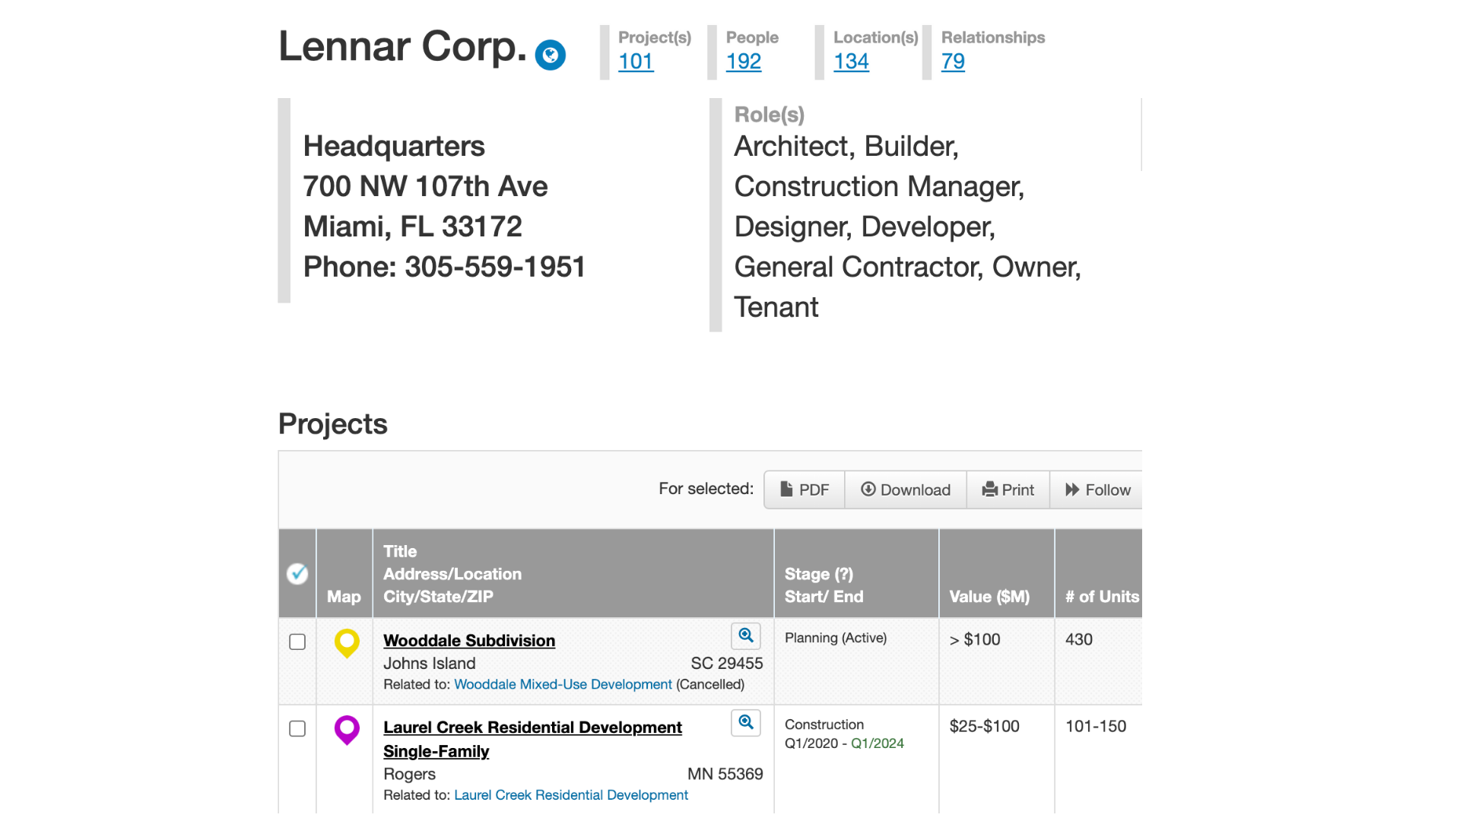This screenshot has height=821, width=1460.
Task: Open the 134 Locations count link
Action: [x=851, y=62]
